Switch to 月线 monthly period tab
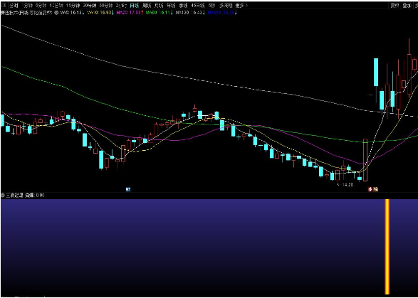This screenshot has width=418, height=298. pos(159,5)
